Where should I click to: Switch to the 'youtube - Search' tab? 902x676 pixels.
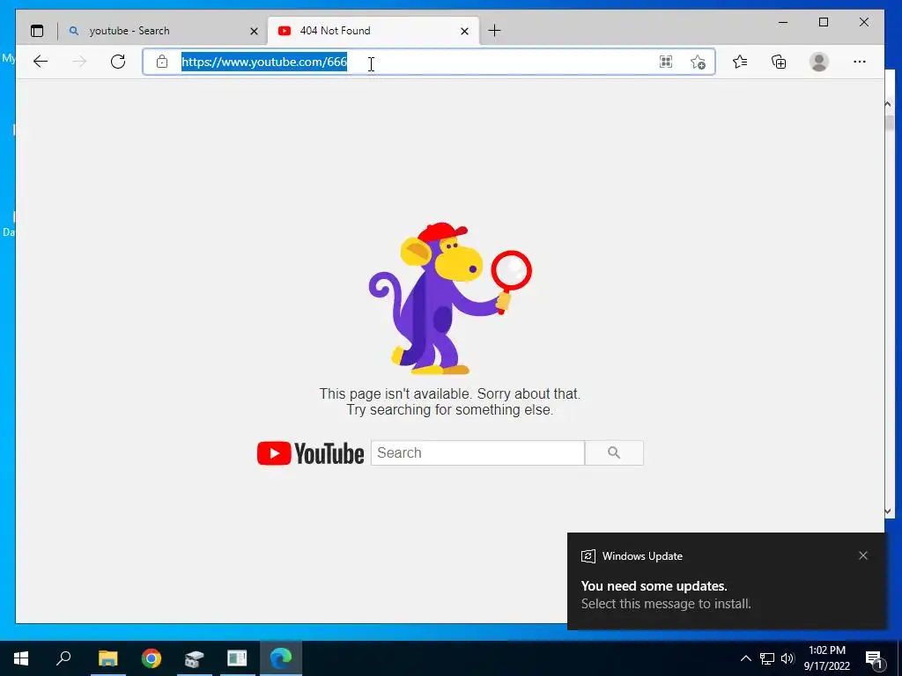coord(162,31)
